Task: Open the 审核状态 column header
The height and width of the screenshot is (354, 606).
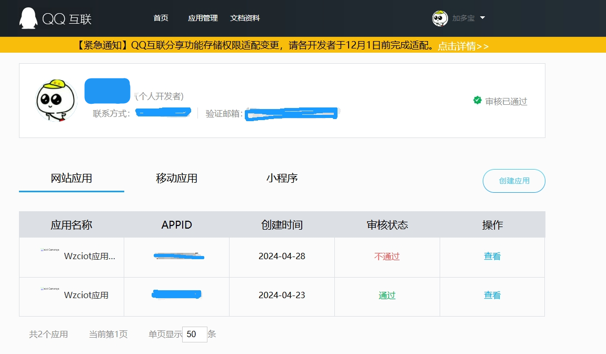Action: 387,224
